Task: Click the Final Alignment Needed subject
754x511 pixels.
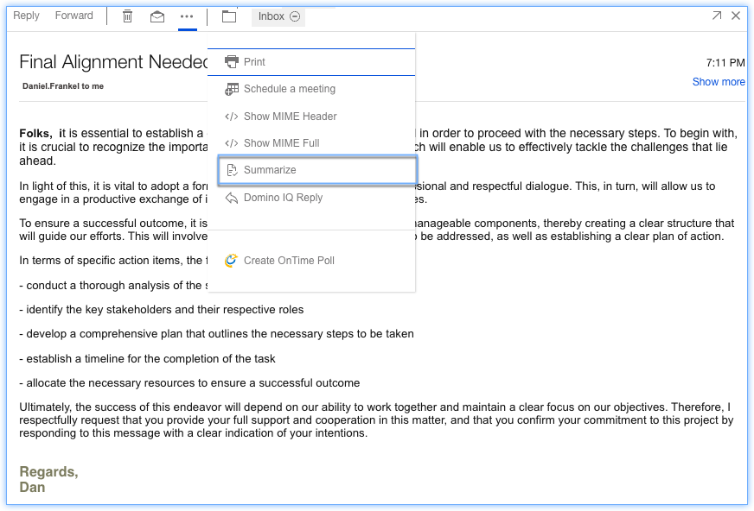Action: coord(113,62)
